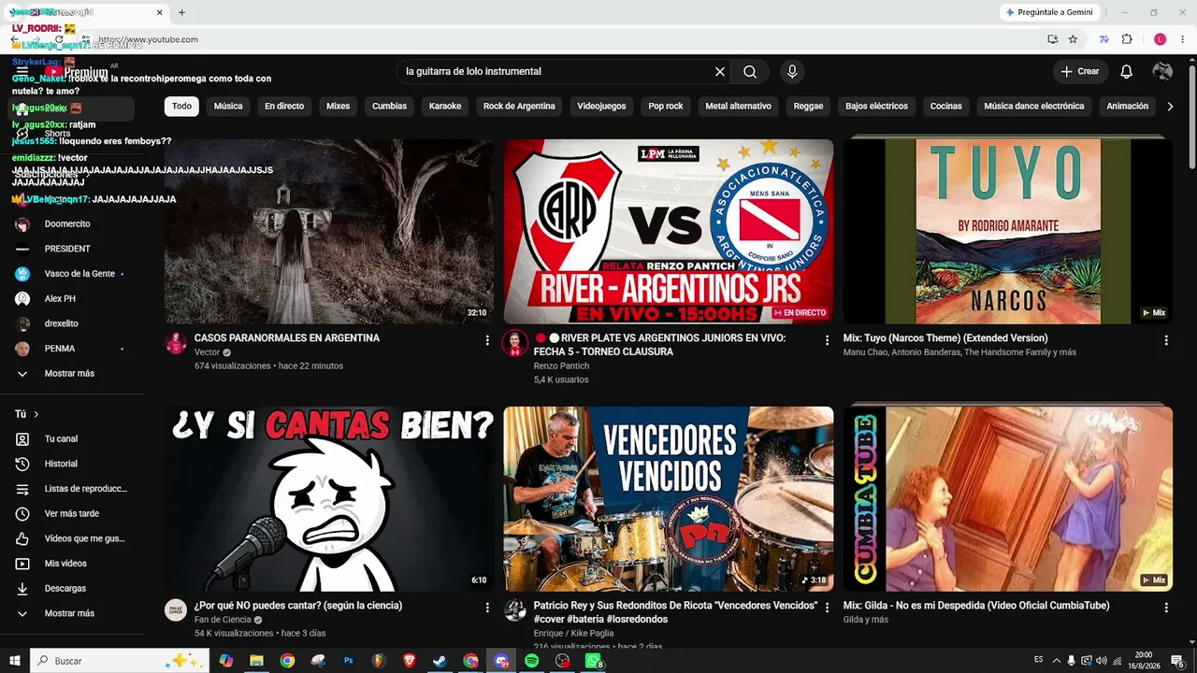Switch to the Mixes chip
This screenshot has height=673, width=1197.
click(x=338, y=107)
